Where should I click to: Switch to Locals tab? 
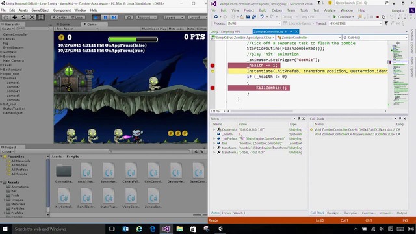pyautogui.click(x=226, y=213)
